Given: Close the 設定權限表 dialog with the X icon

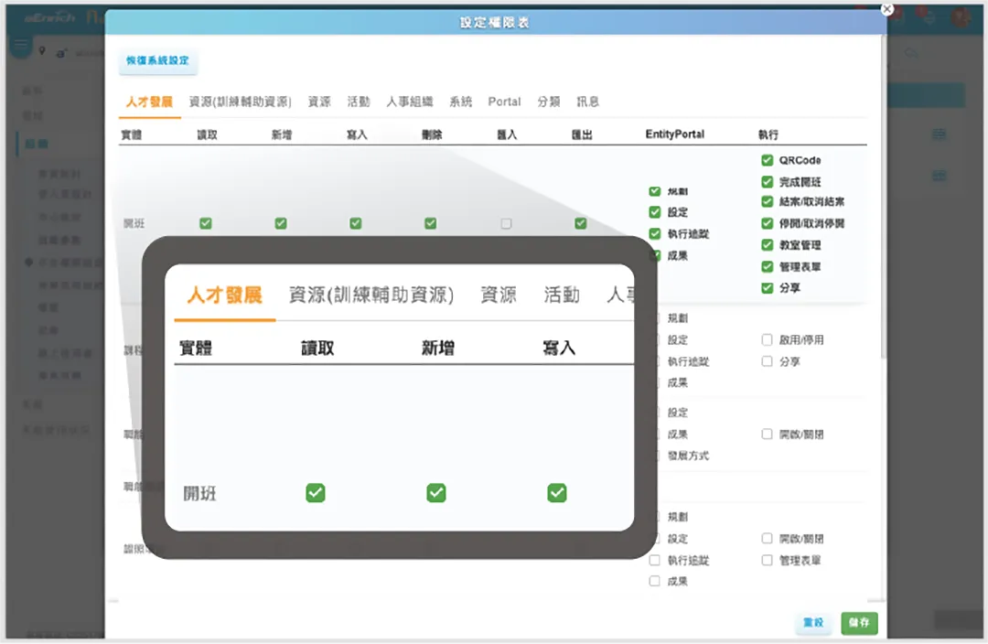Looking at the screenshot, I should tap(886, 9).
